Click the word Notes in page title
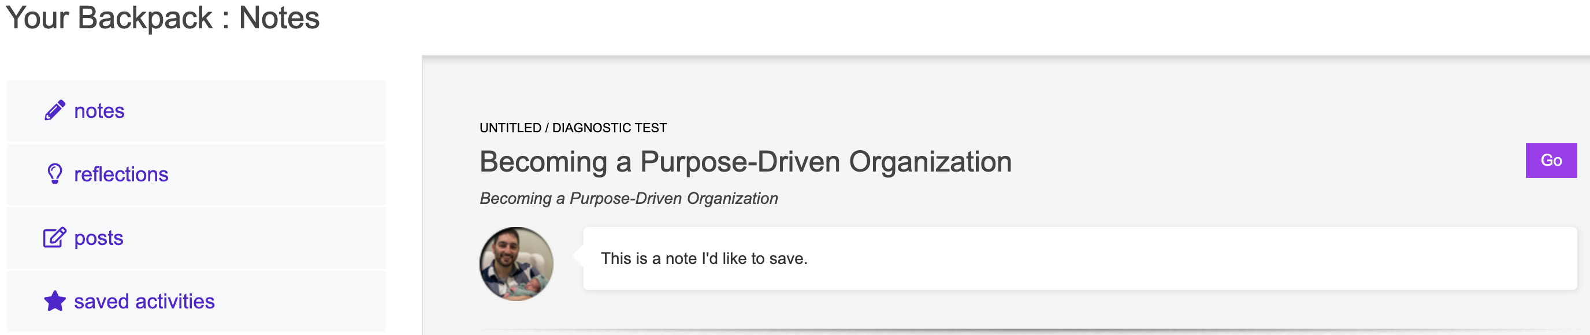Screen dimensions: 1590x335 pyautogui.click(x=279, y=17)
